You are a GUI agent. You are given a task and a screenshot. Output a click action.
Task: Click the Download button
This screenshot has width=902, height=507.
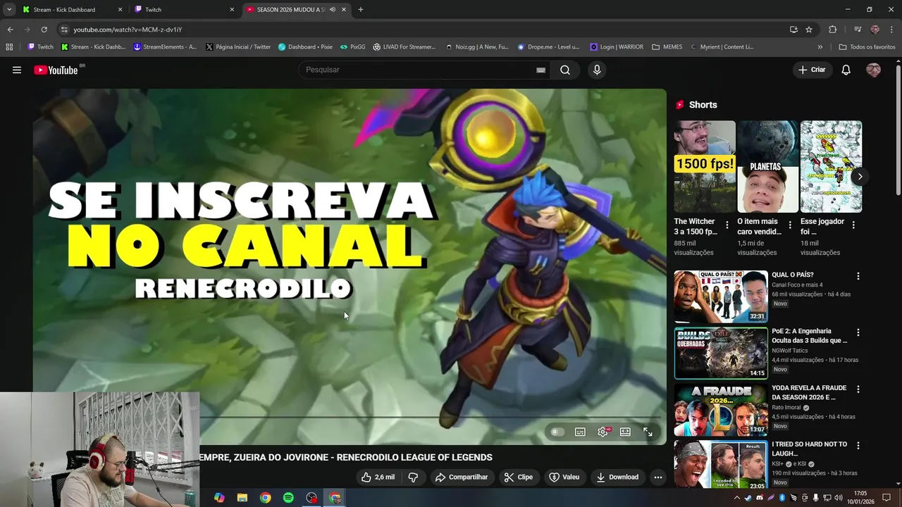coord(617,477)
